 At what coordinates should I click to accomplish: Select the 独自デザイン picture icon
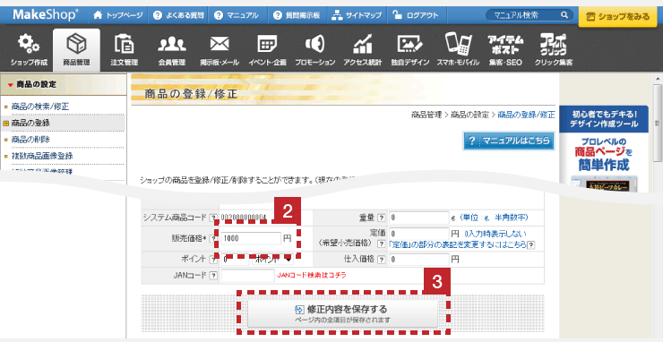tap(410, 45)
